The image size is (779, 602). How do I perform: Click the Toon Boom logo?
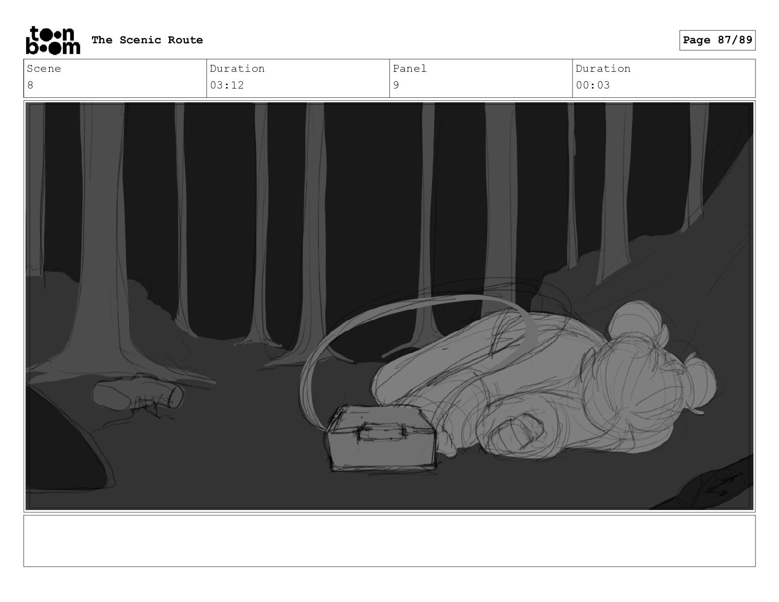click(52, 40)
